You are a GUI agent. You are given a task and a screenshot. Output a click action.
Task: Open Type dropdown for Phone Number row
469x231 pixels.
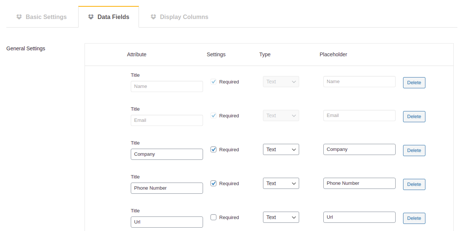point(281,183)
